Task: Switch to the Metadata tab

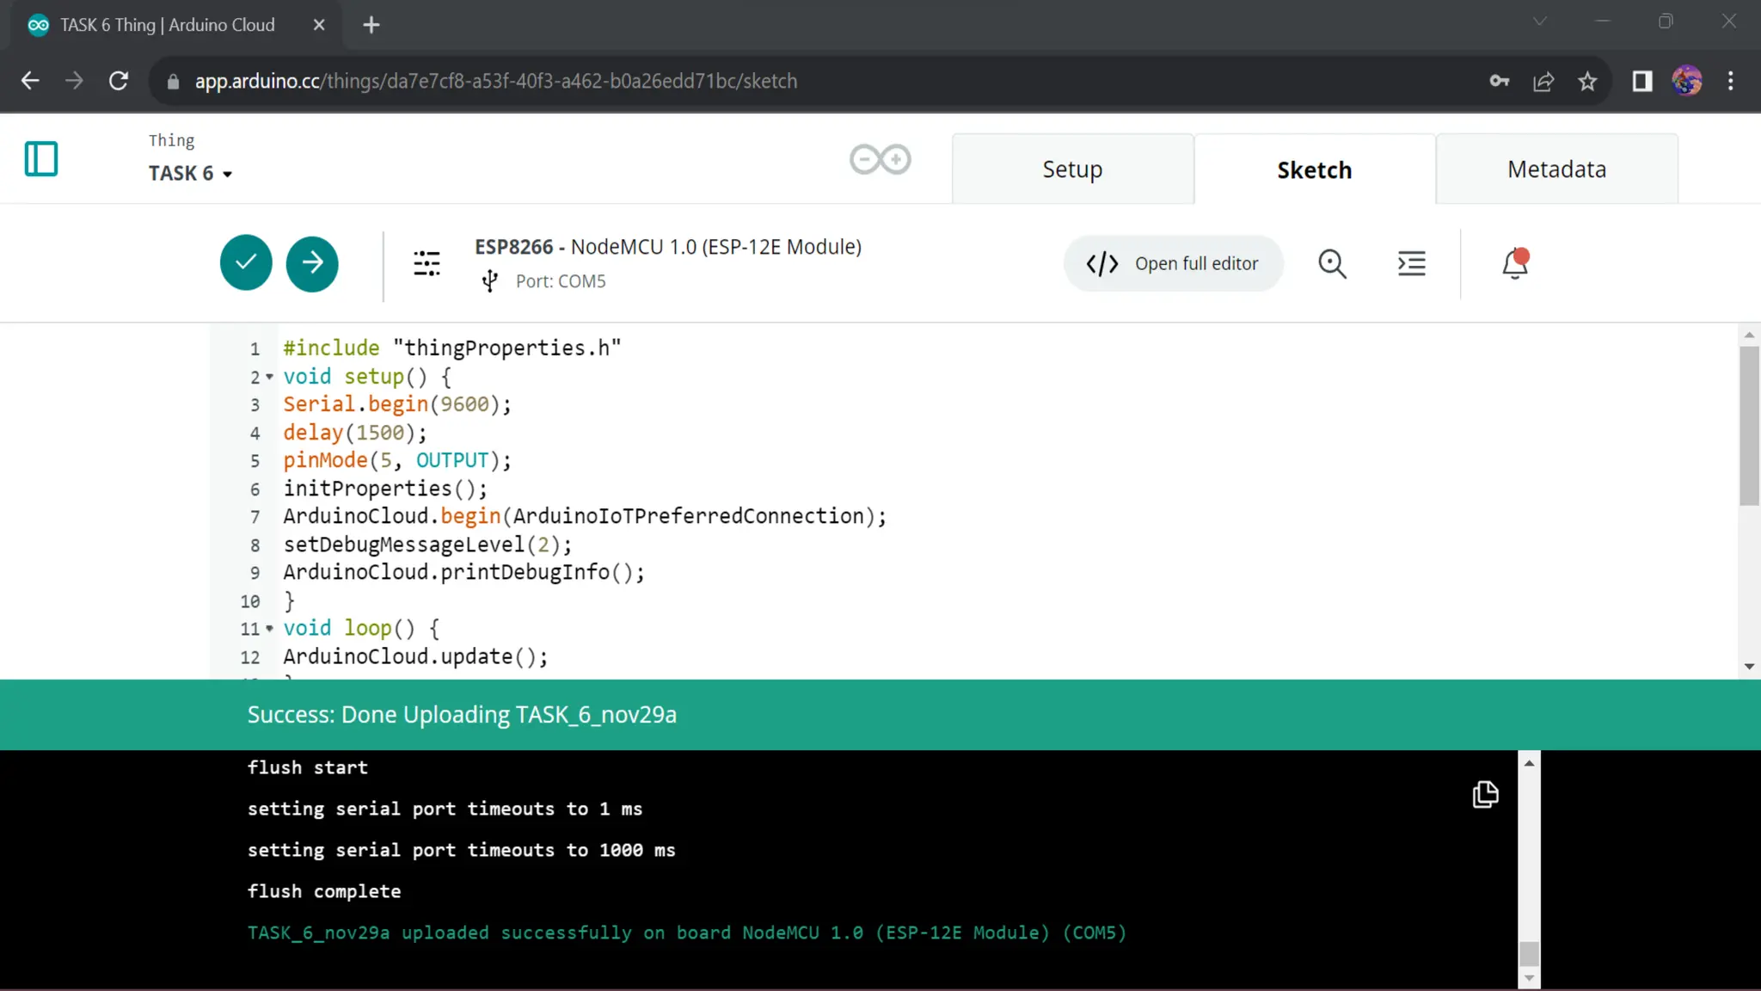Action: coord(1556,169)
